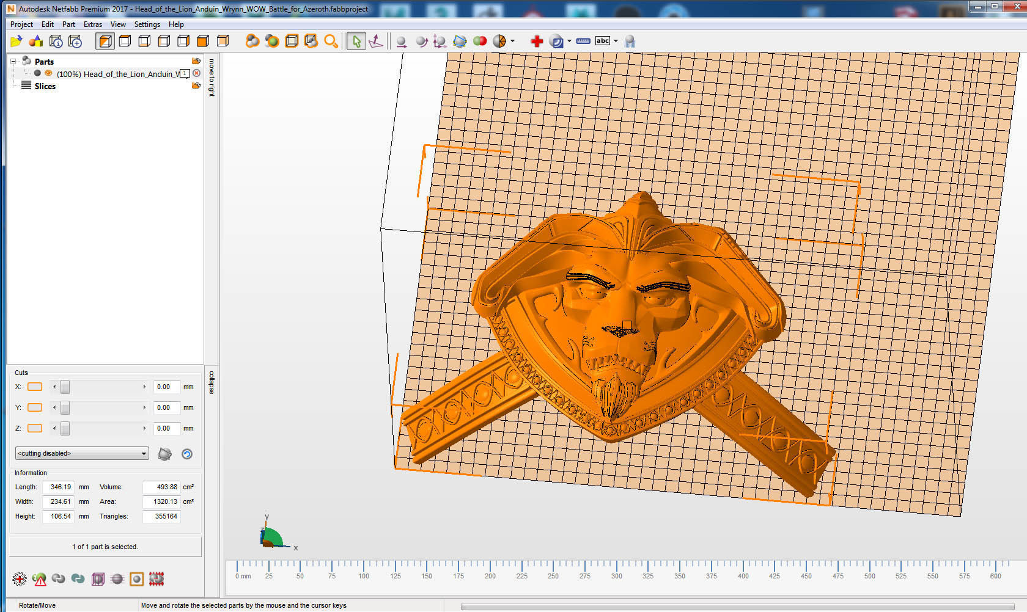Click the Y cut slider handle

pyautogui.click(x=65, y=407)
